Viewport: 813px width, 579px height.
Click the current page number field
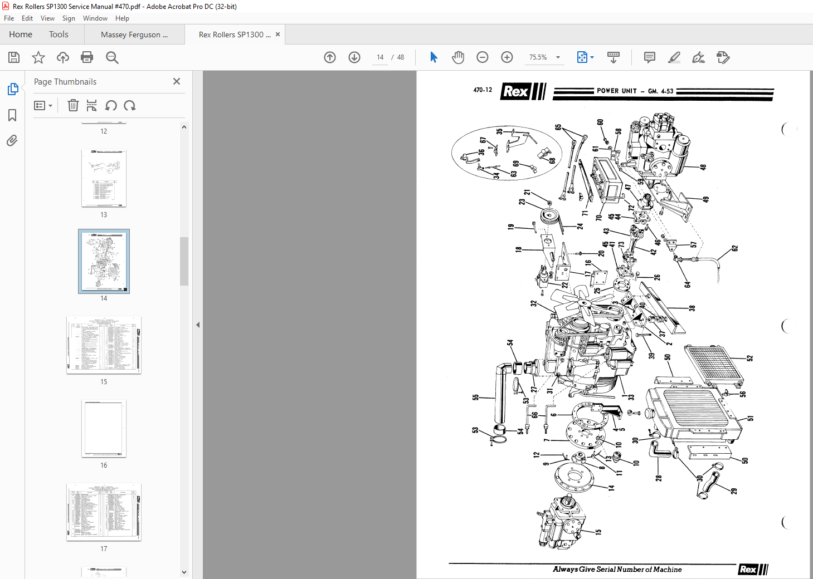380,57
